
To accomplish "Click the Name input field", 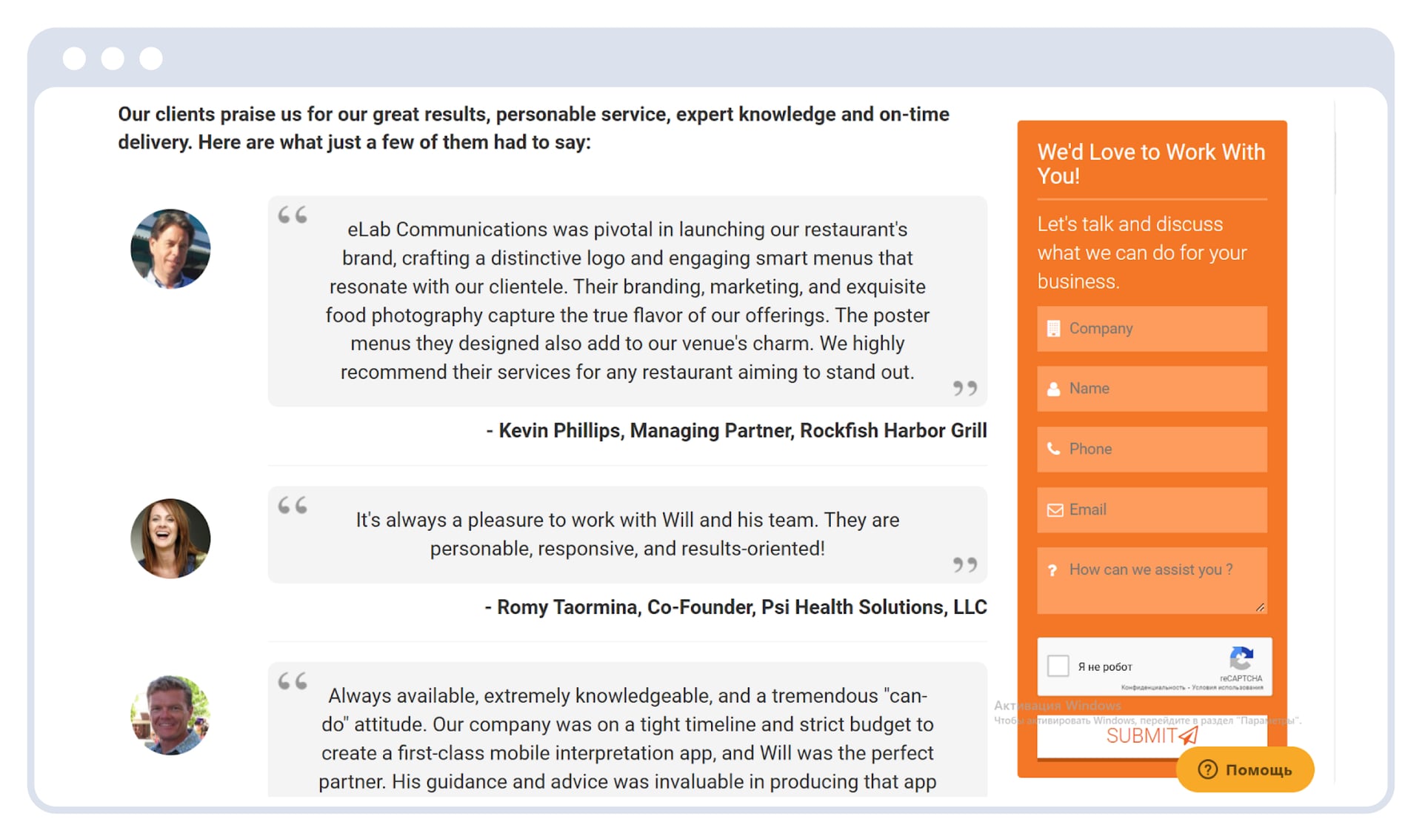I will 1152,390.
